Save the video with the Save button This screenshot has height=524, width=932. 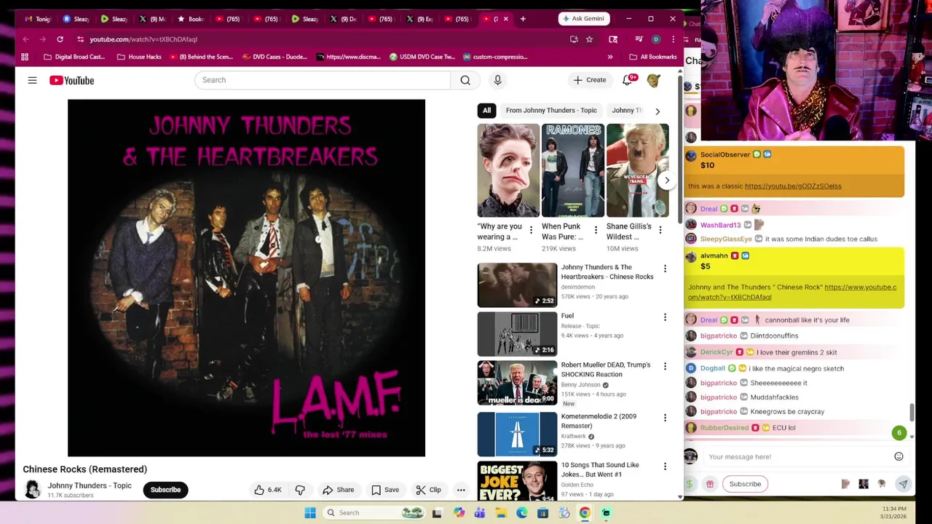(384, 490)
